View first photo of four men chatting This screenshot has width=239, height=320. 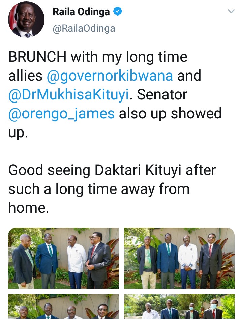point(63,258)
